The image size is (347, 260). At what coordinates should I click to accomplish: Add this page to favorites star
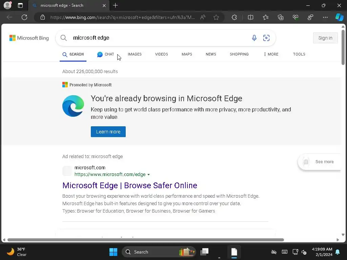point(216,17)
